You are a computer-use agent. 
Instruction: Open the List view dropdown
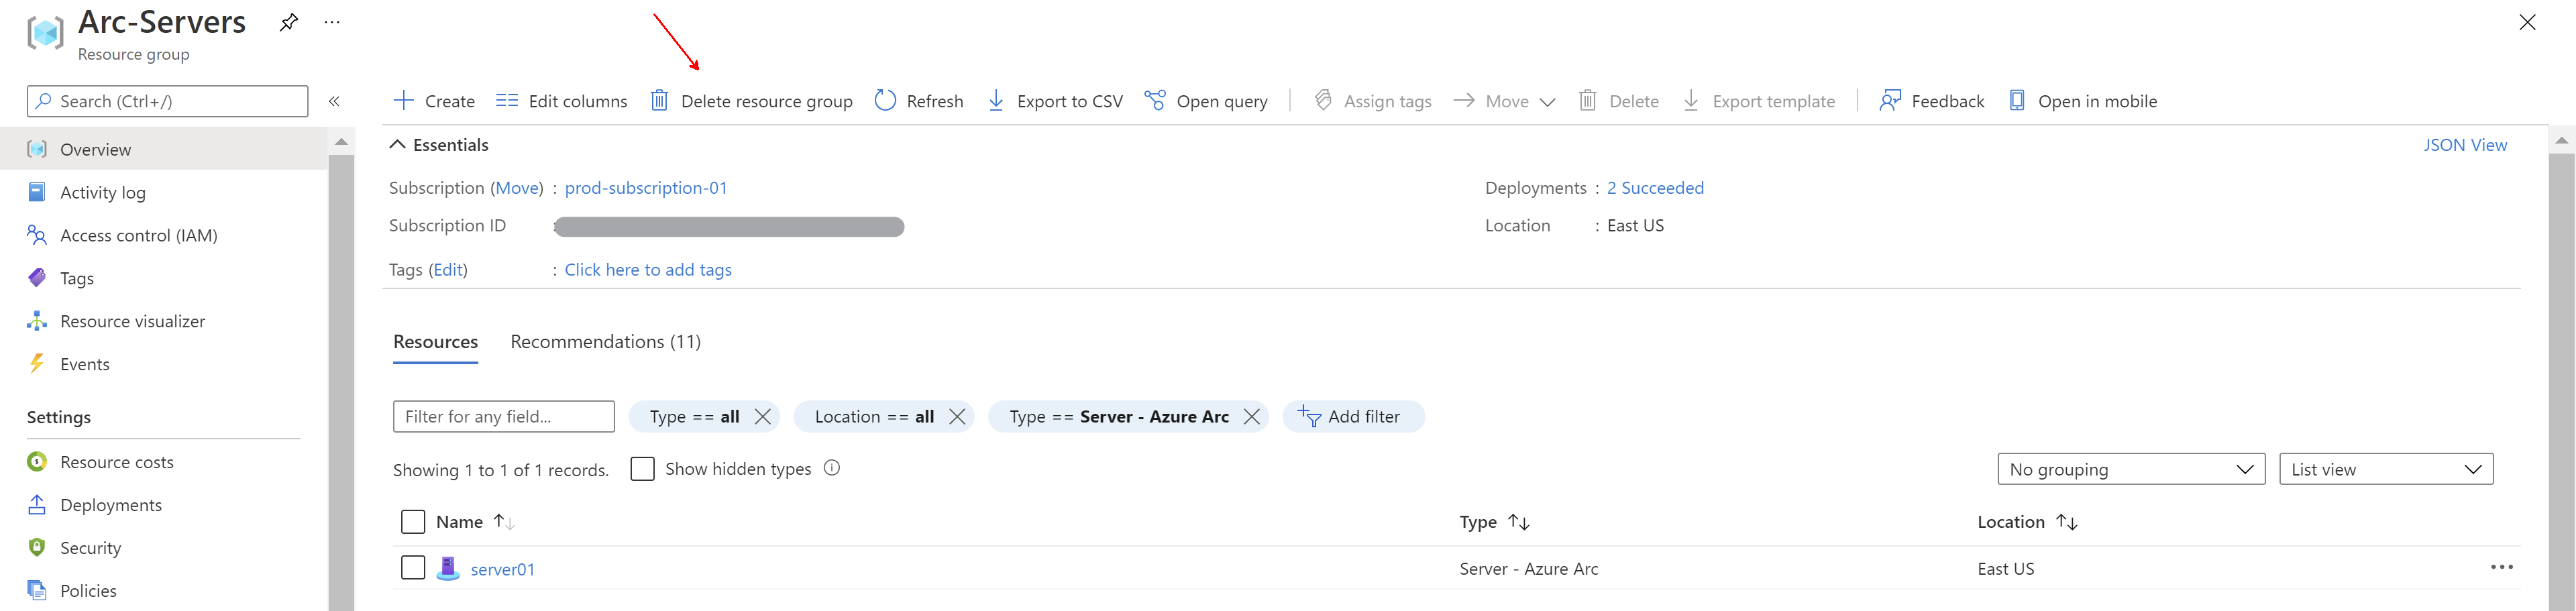pyautogui.click(x=2386, y=469)
